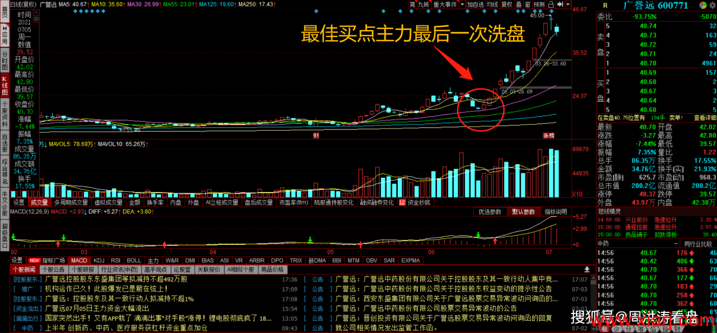Image resolution: width=717 pixels, height=333 pixels.
Task: Click the 九转 indicator button
Action: pos(423,4)
